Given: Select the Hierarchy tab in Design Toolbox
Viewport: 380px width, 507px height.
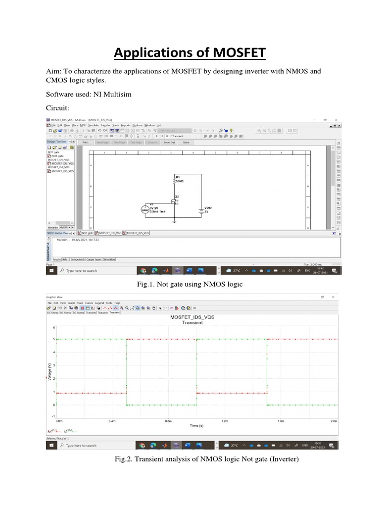Looking at the screenshot, I should 52,228.
